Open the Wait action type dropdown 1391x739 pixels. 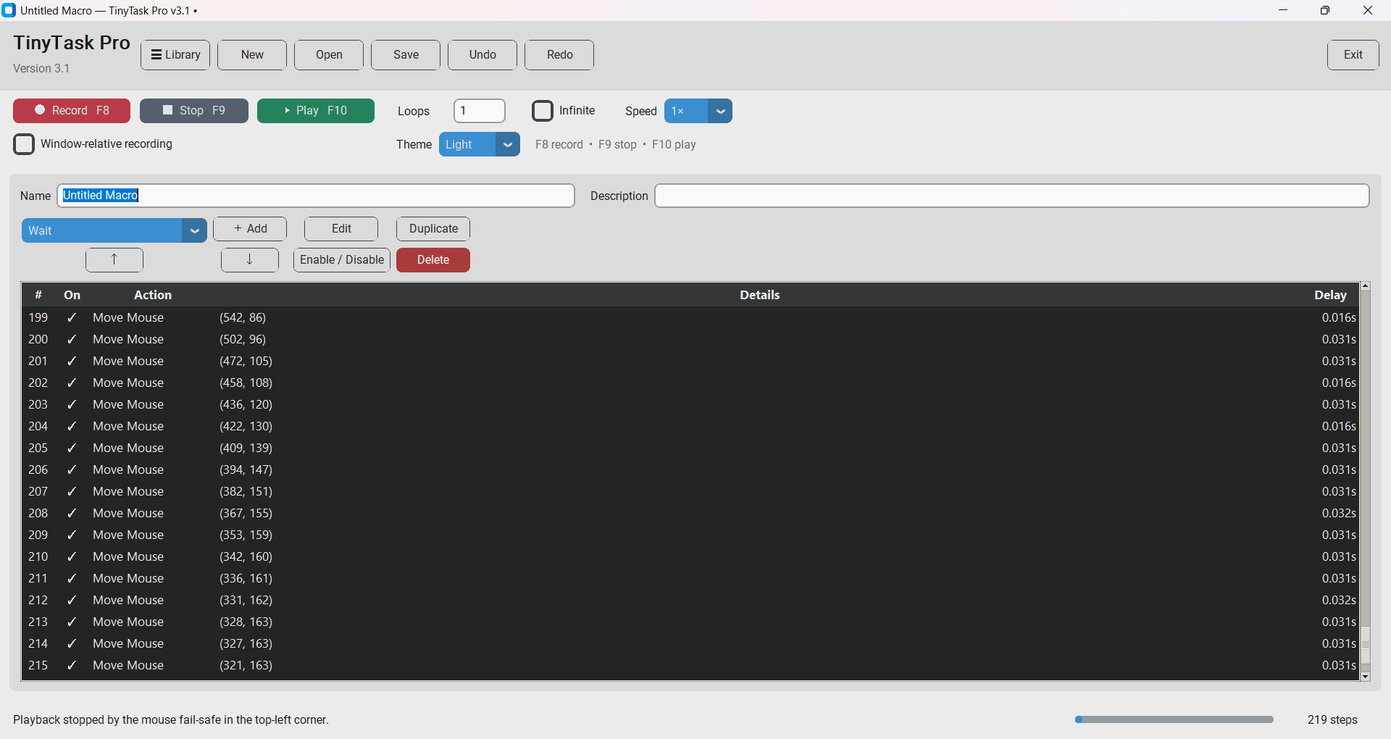pos(114,230)
